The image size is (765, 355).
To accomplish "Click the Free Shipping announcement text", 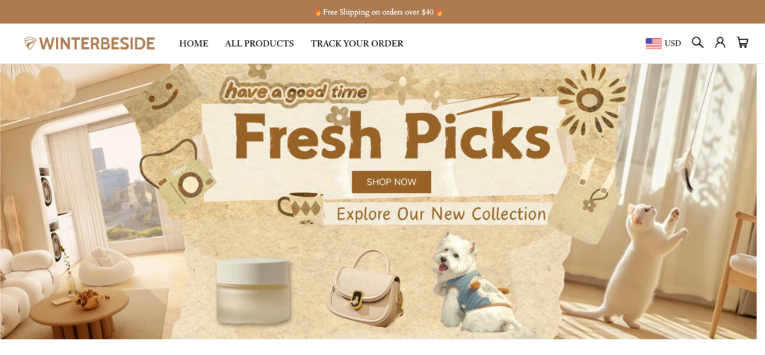I will (x=378, y=12).
